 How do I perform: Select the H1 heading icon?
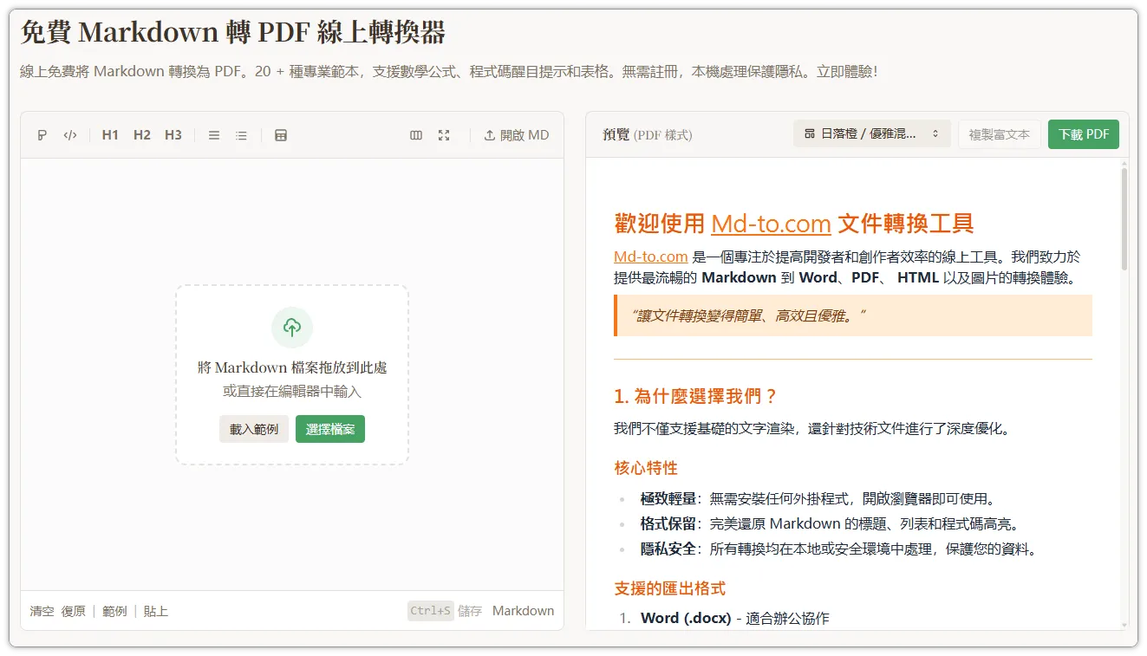[109, 134]
